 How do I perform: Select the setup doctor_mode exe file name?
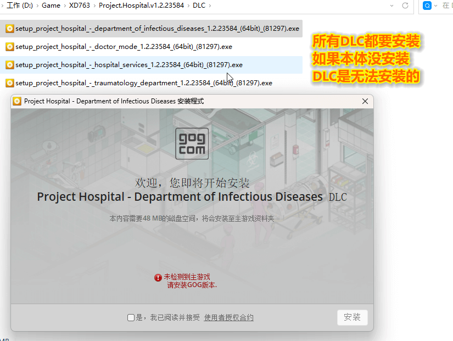(124, 47)
